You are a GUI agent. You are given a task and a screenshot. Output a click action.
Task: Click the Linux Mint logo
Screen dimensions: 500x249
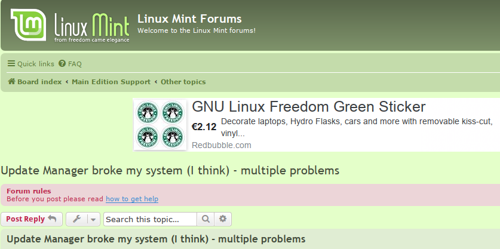pyautogui.click(x=70, y=26)
